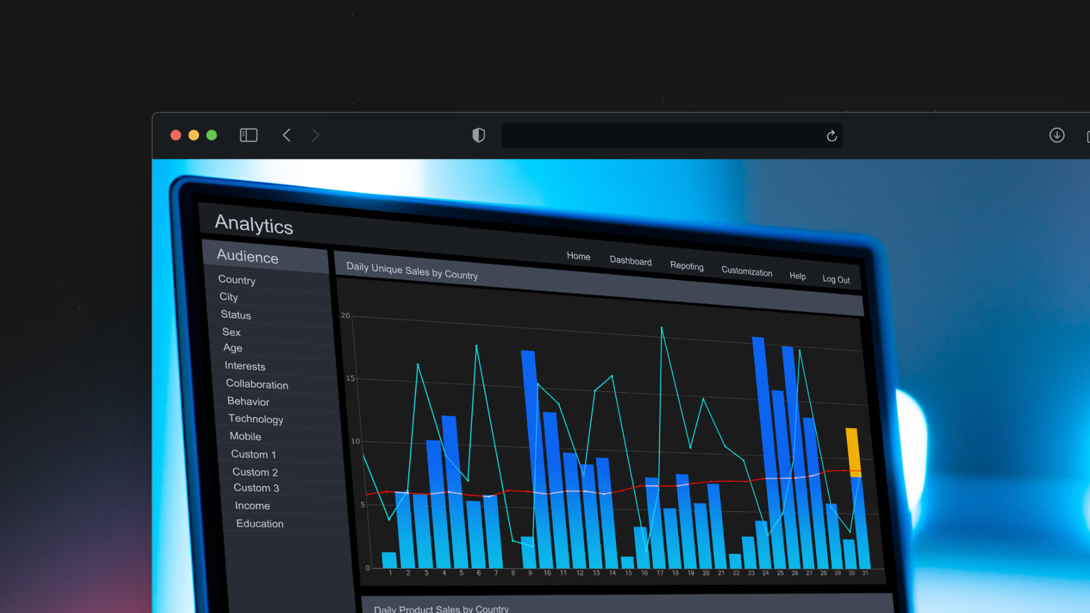
Task: Click the green fullscreen window dot
Action: [212, 135]
